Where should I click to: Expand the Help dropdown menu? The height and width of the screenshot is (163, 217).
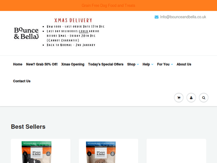[148, 64]
